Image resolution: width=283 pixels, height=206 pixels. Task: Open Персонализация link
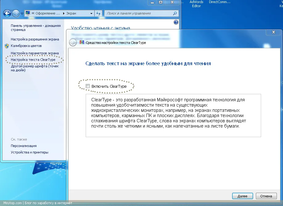pyautogui.click(x=24, y=146)
